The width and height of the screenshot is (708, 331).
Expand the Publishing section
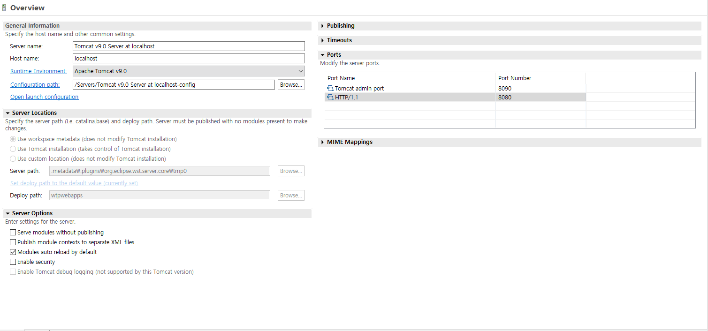click(323, 26)
